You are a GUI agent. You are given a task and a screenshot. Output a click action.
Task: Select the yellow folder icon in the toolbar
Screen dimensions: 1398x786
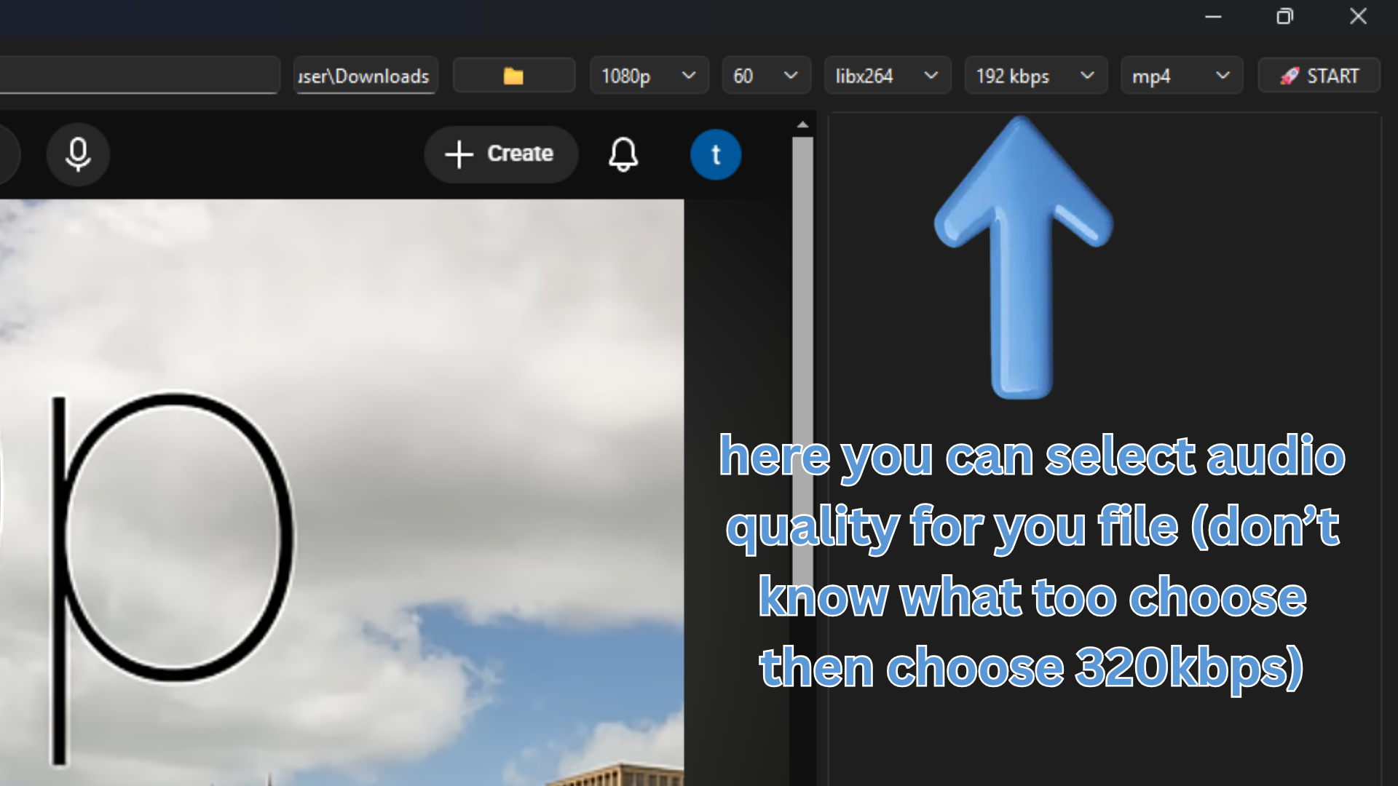pos(514,75)
